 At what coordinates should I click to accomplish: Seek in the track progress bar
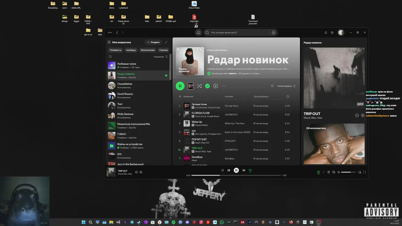[x=236, y=175]
